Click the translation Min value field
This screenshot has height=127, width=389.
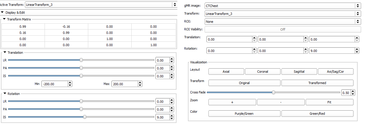(54, 84)
